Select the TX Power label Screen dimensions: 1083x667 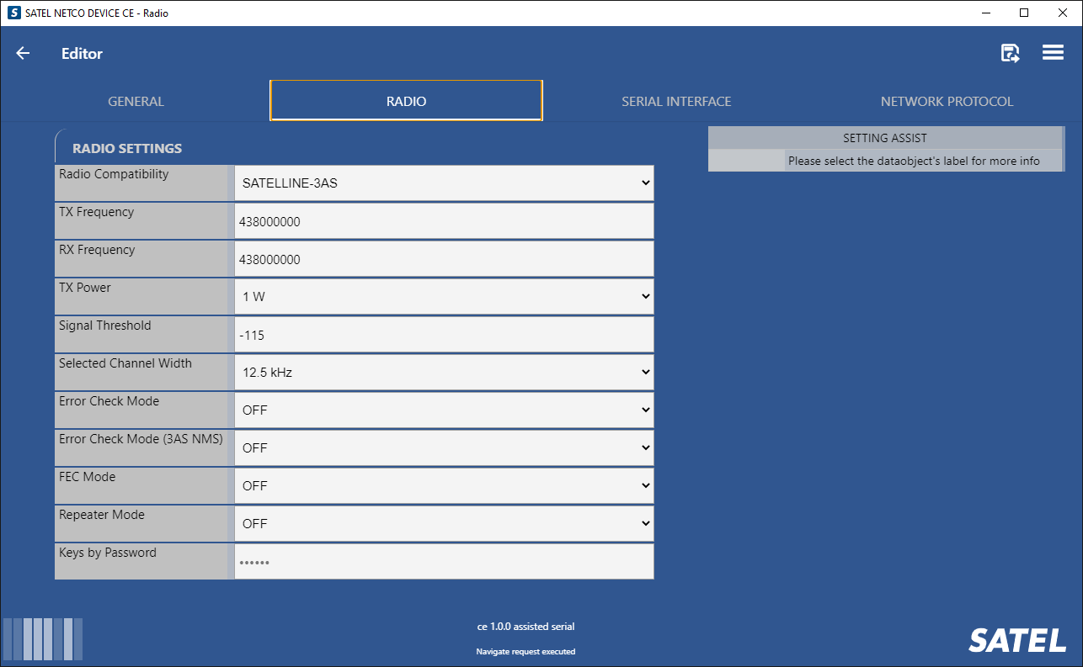coord(85,288)
